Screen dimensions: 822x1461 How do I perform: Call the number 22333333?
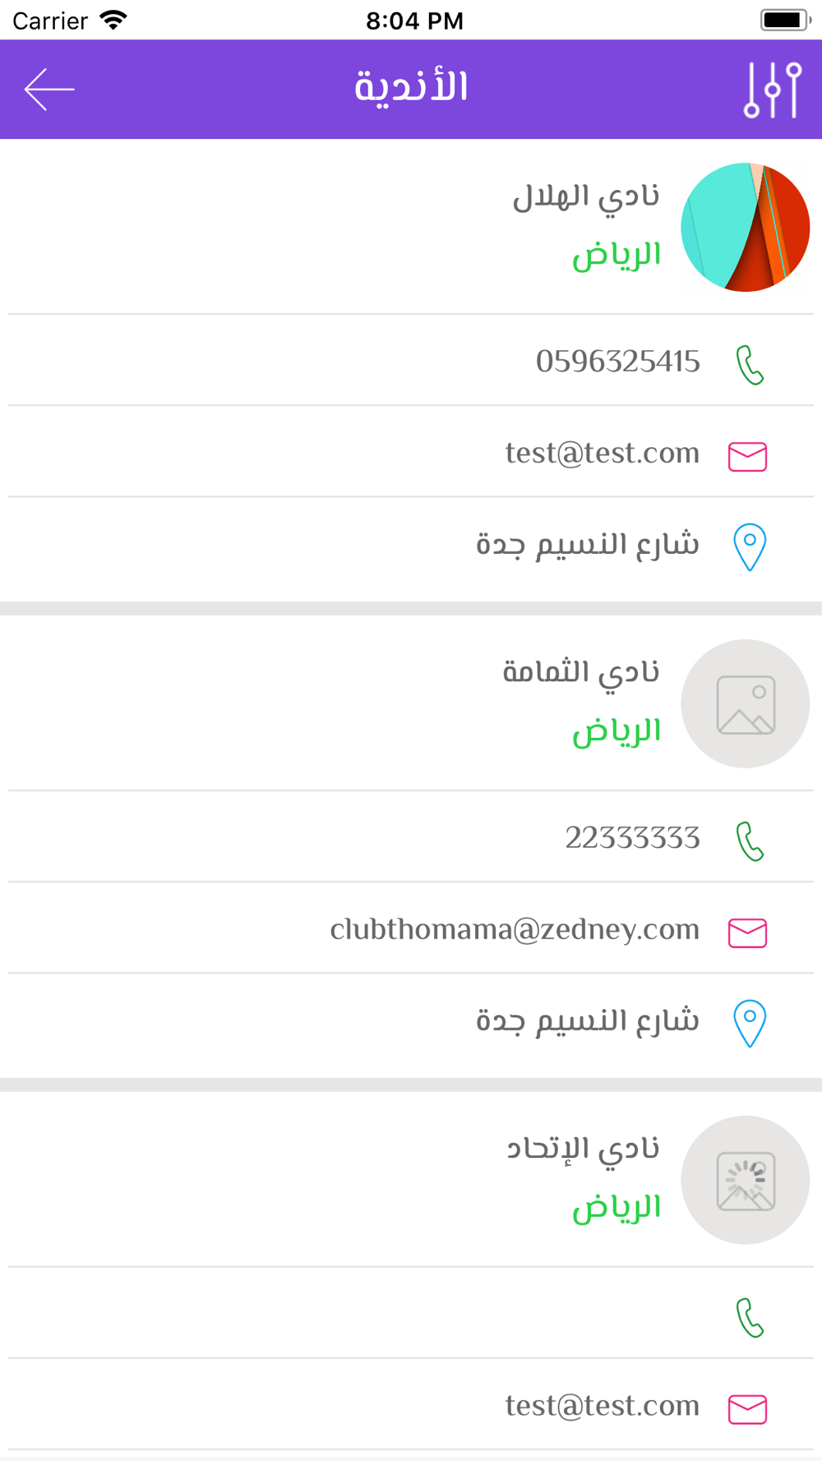coord(632,838)
